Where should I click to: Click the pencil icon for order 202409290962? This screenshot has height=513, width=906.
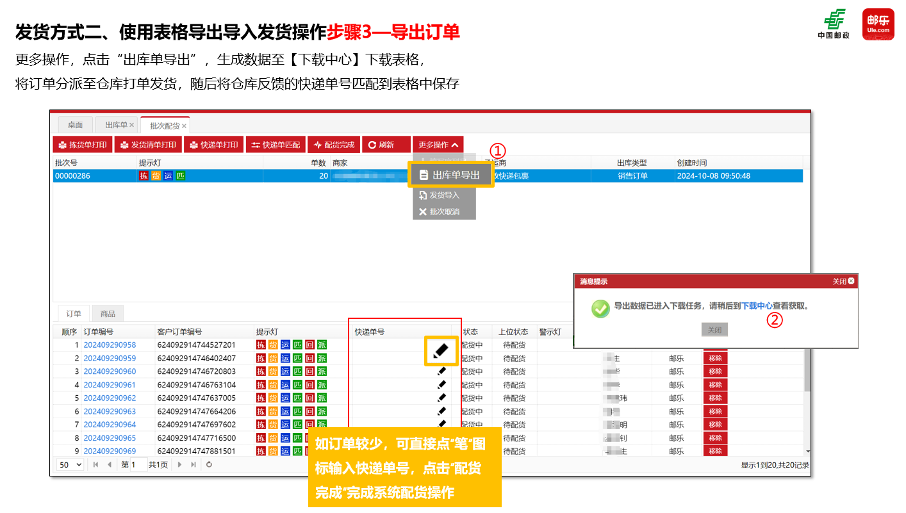441,398
